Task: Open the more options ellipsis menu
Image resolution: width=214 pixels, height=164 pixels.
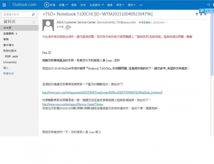Action: tap(141, 5)
